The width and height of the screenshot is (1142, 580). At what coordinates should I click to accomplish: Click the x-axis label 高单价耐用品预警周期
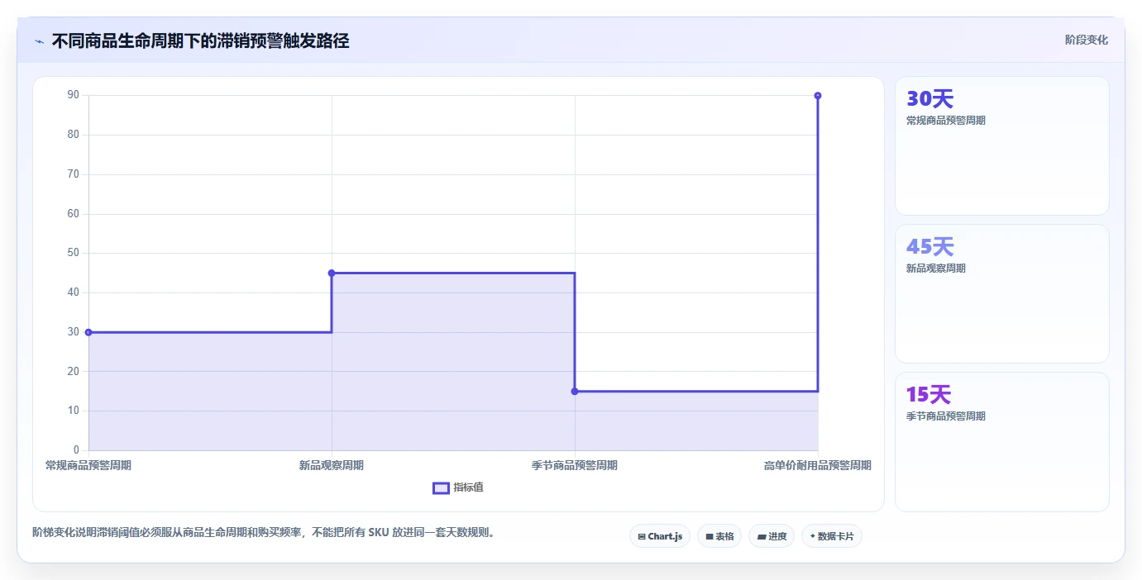pyautogui.click(x=818, y=465)
